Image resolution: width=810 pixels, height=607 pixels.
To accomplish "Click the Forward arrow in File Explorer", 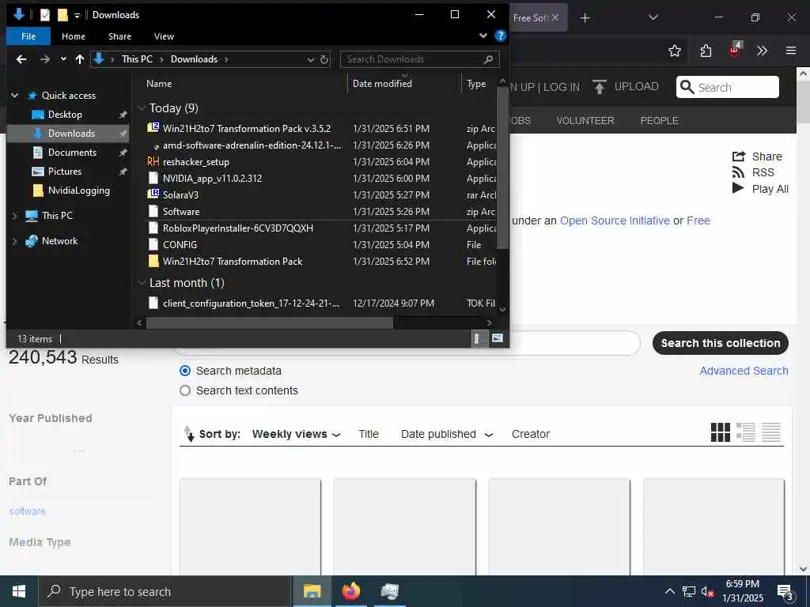I will (45, 59).
